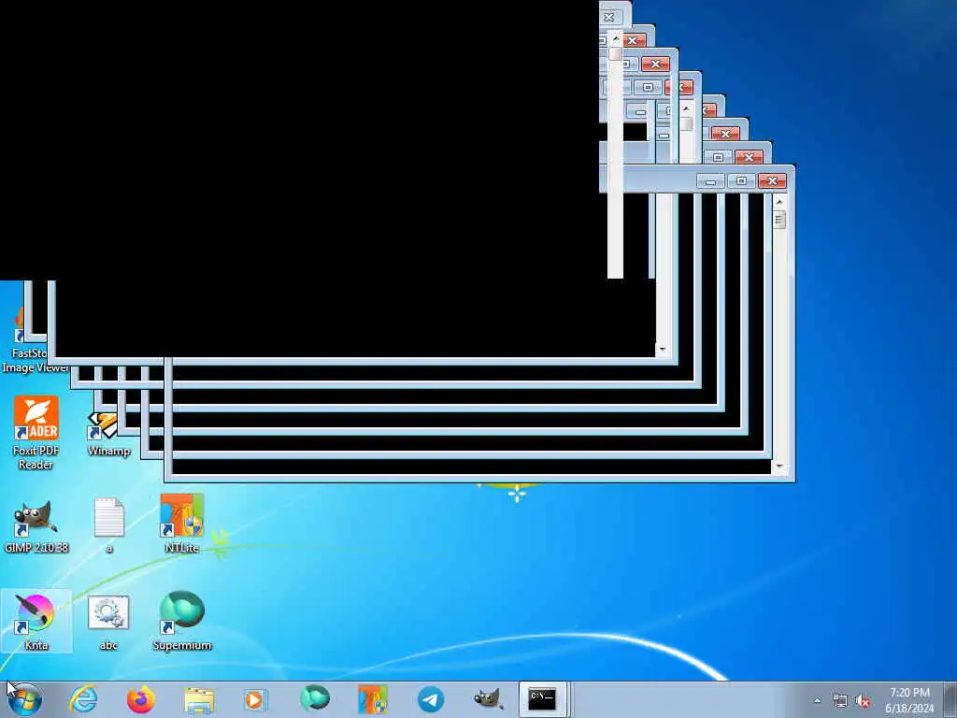957x718 pixels.
Task: Open the Foxit PDF Reader desktop shortcut
Action: 36,432
